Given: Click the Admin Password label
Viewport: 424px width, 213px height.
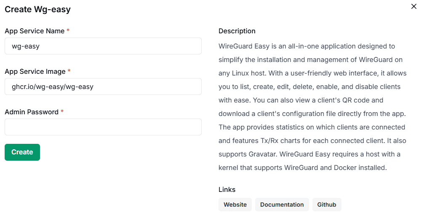Looking at the screenshot, I should (x=32, y=112).
